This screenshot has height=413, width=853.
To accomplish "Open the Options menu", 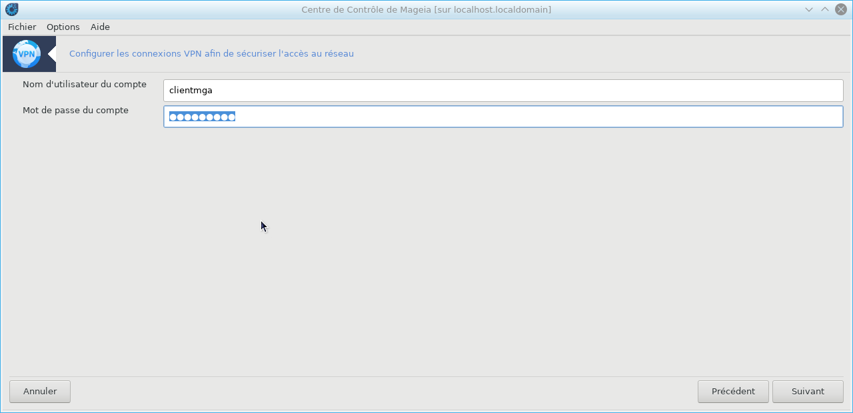I will (x=63, y=27).
